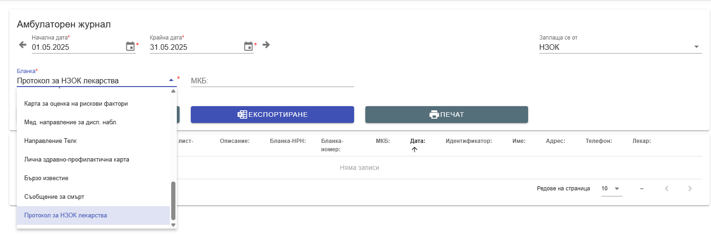The height and width of the screenshot is (236, 711).
Task: Click the Бланка-номер column header
Action: (332, 145)
